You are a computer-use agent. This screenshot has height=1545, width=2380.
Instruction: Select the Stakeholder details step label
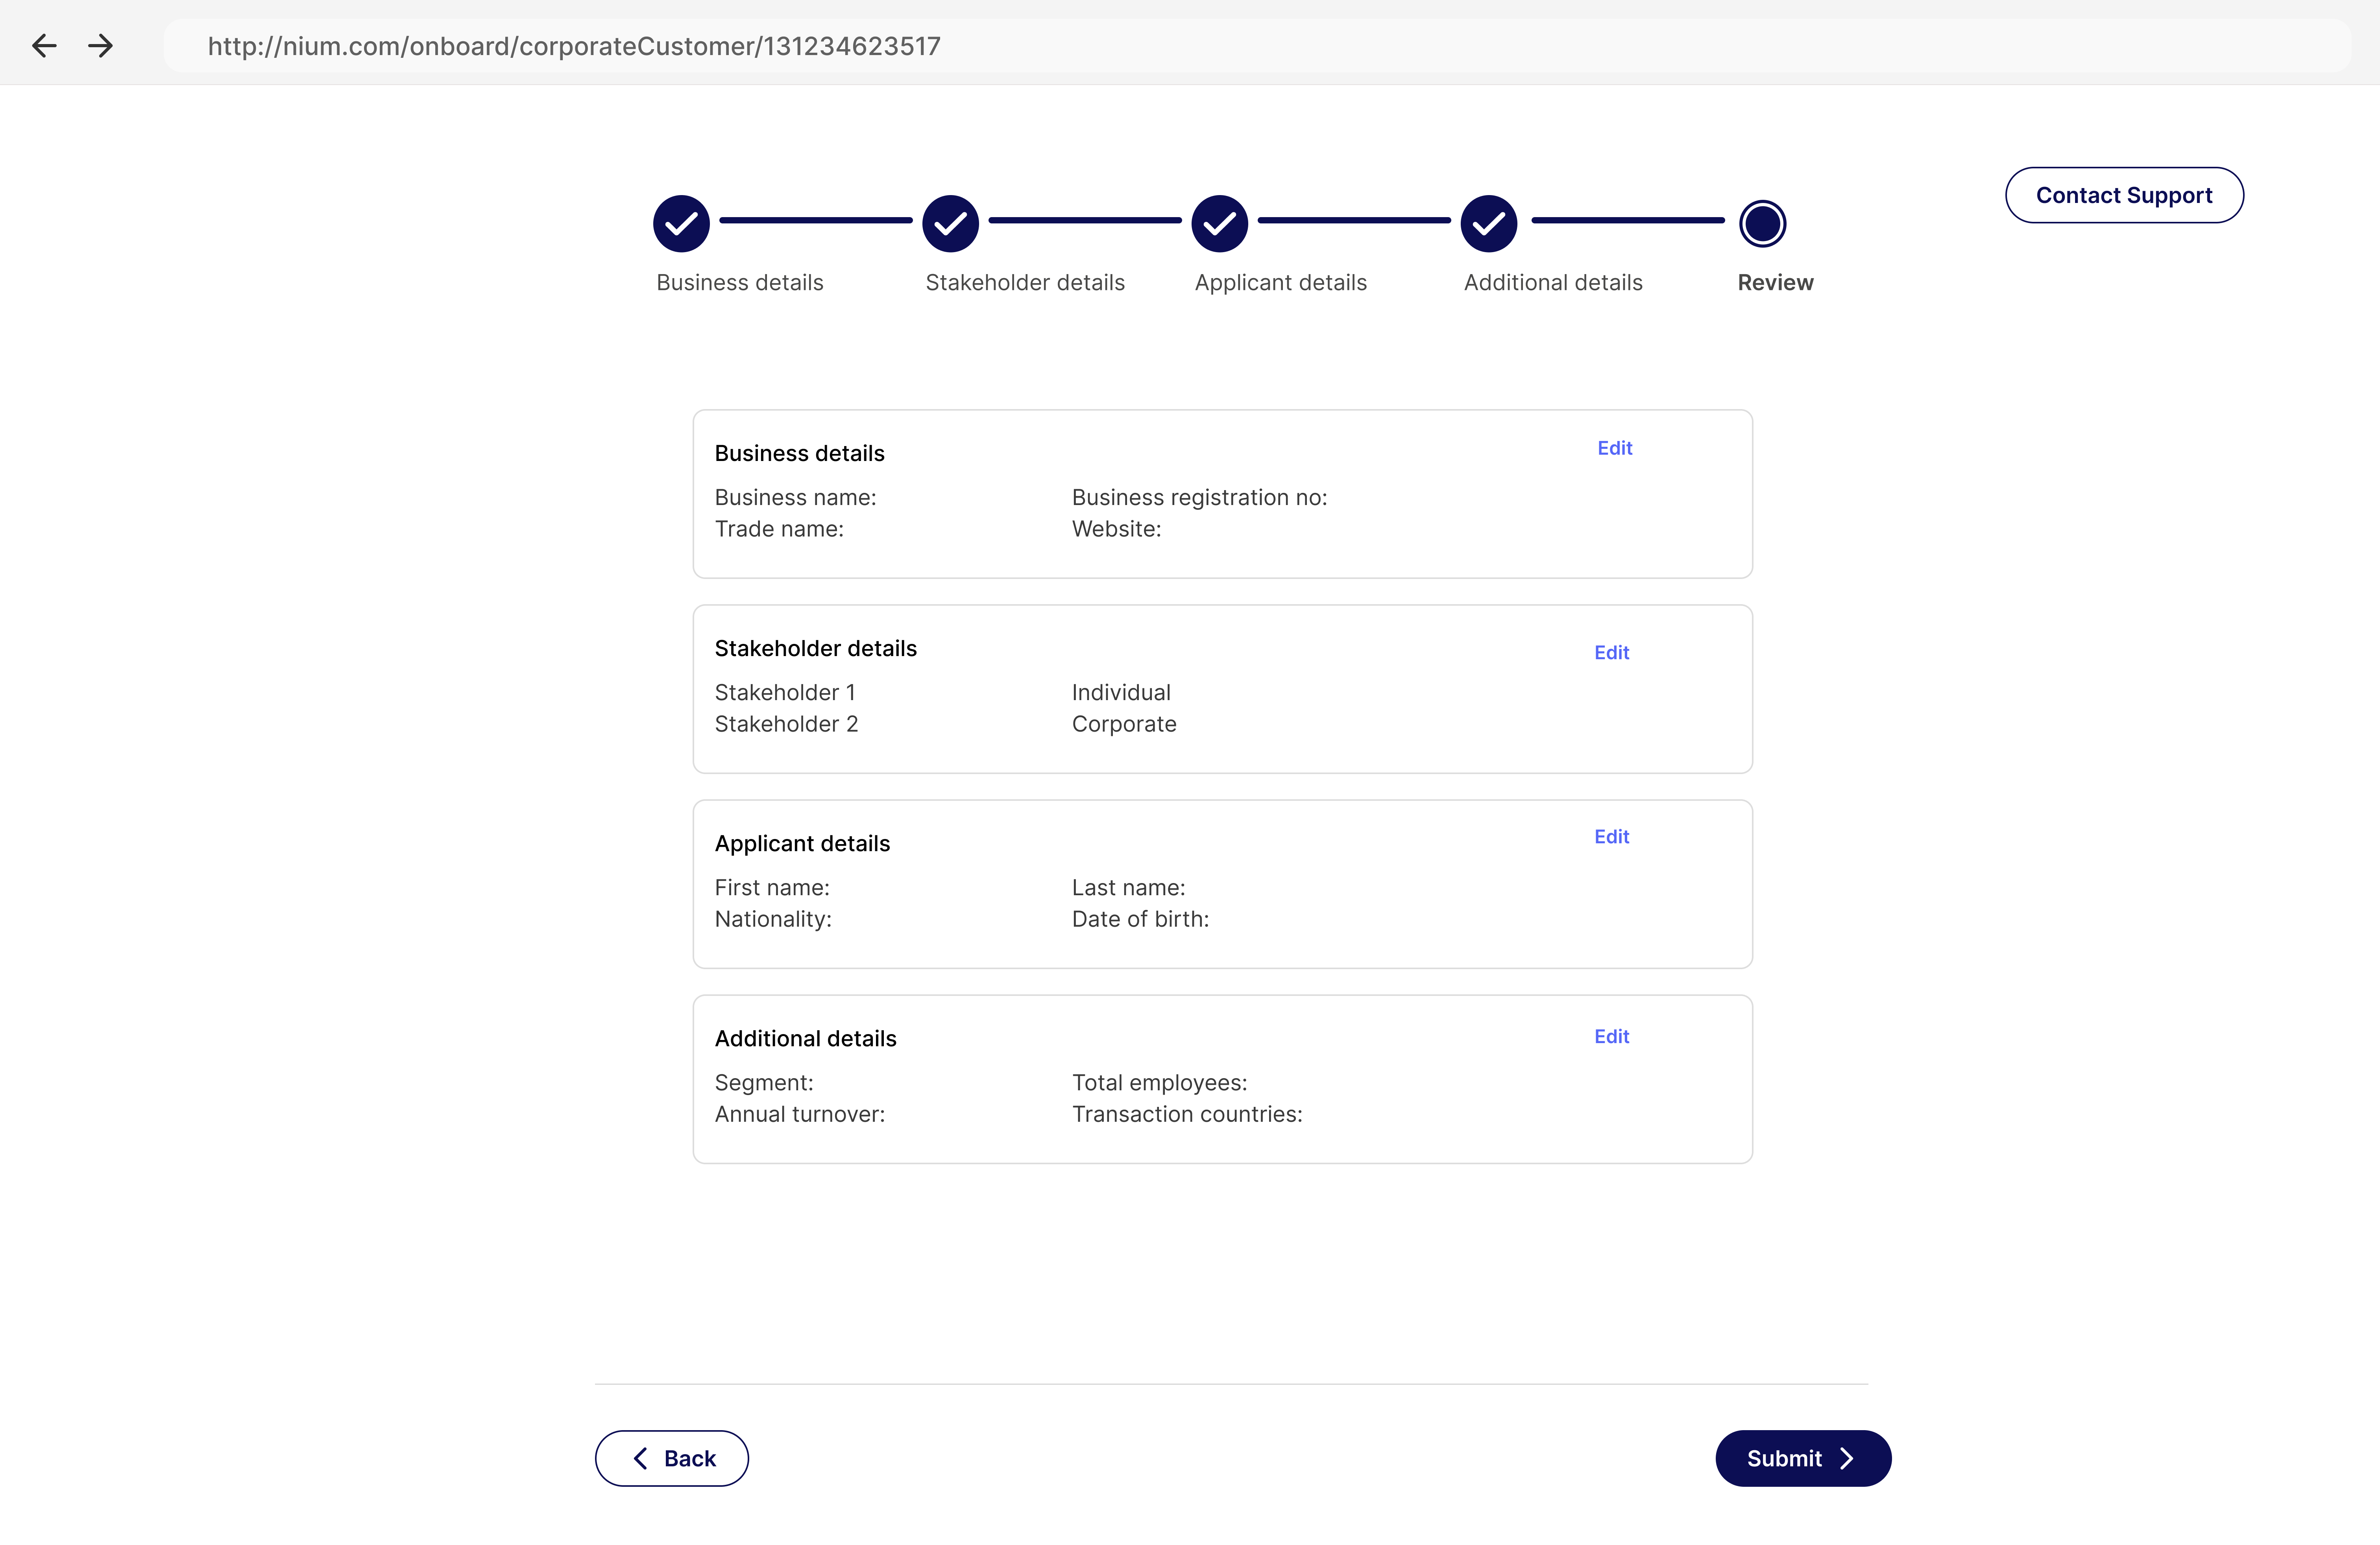[x=1025, y=283]
